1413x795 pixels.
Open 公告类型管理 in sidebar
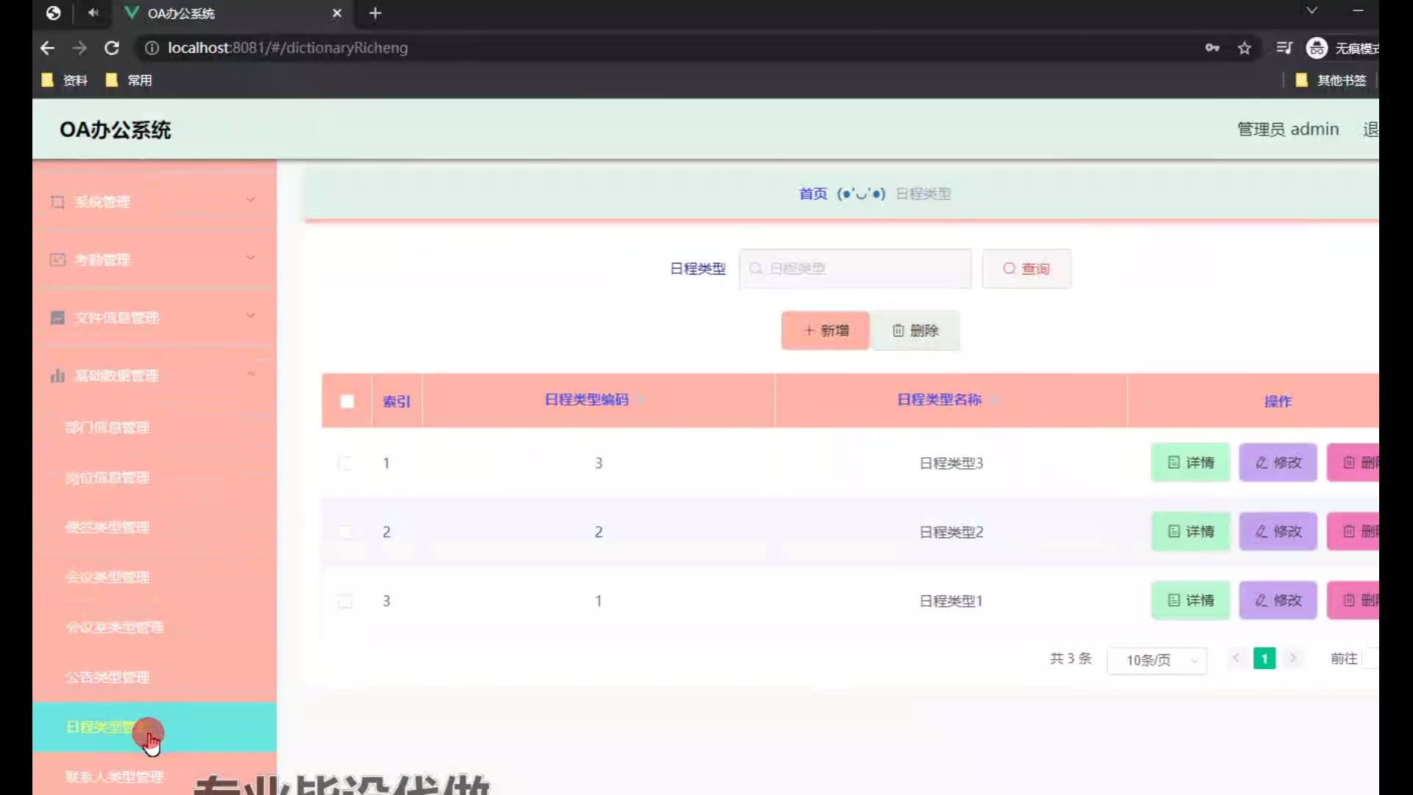[107, 677]
